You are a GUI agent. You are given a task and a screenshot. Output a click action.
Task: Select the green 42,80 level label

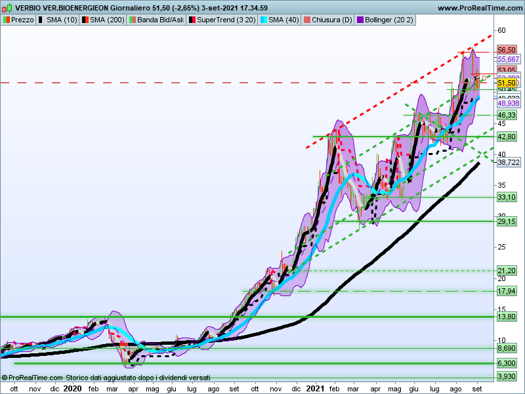point(507,137)
